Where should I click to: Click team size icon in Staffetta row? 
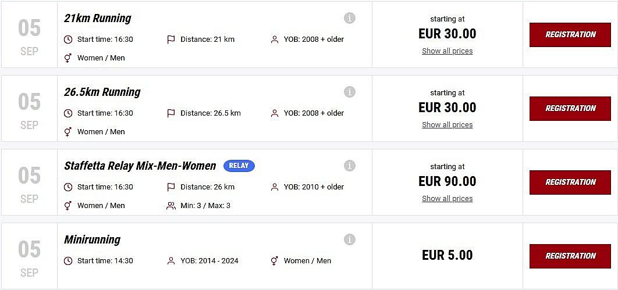tap(171, 206)
